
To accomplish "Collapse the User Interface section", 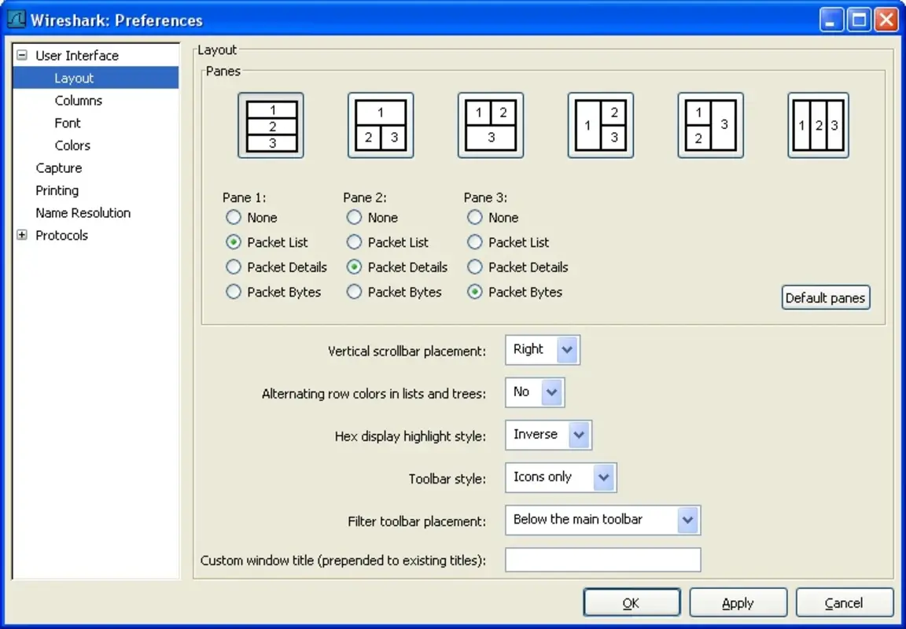I will click(x=22, y=55).
